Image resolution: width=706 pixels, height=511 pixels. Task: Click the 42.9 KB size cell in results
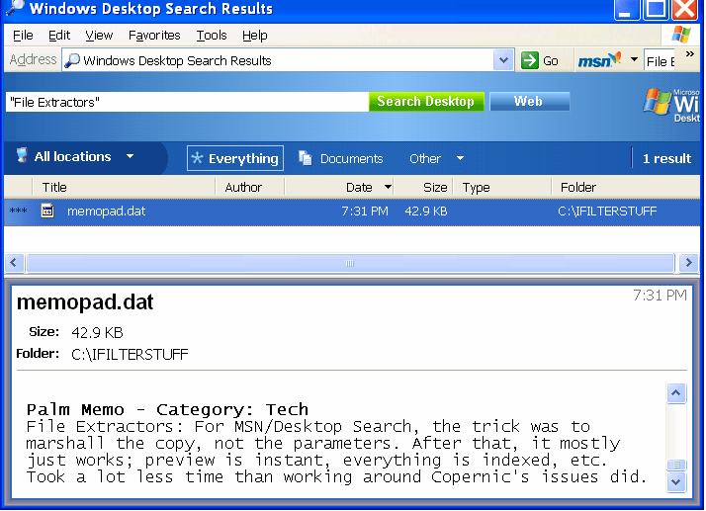pyautogui.click(x=426, y=212)
